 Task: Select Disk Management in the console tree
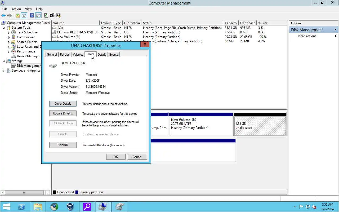(29, 66)
